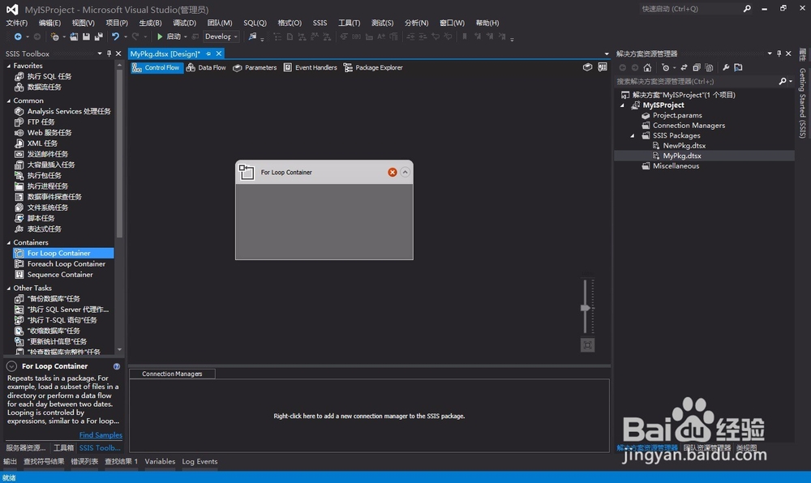Click the Variables grid icon in designer
Viewport: 811px width, 483px height.
pos(603,67)
